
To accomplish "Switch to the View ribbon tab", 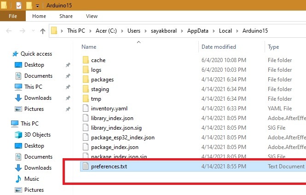I will (92, 16).
